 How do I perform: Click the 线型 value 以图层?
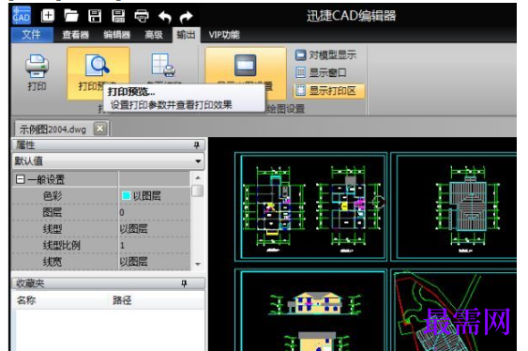tap(134, 229)
